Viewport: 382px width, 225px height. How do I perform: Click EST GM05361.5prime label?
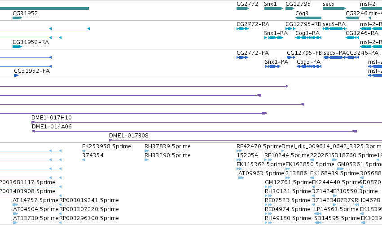[x=360, y=164]
